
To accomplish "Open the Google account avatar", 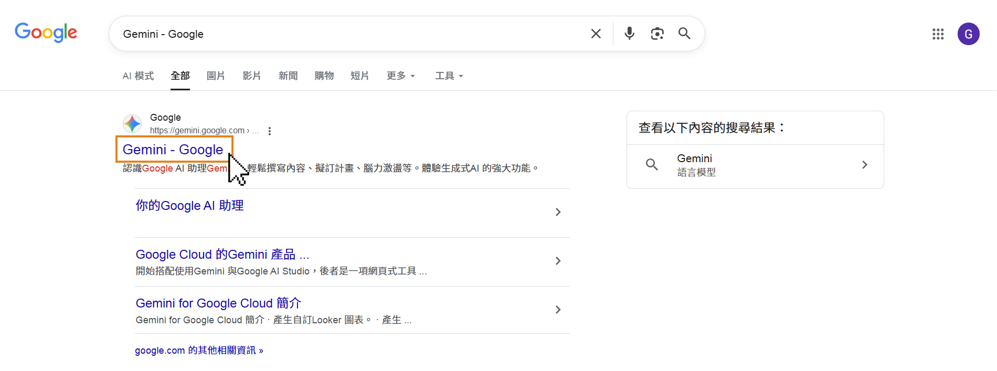I will 968,34.
